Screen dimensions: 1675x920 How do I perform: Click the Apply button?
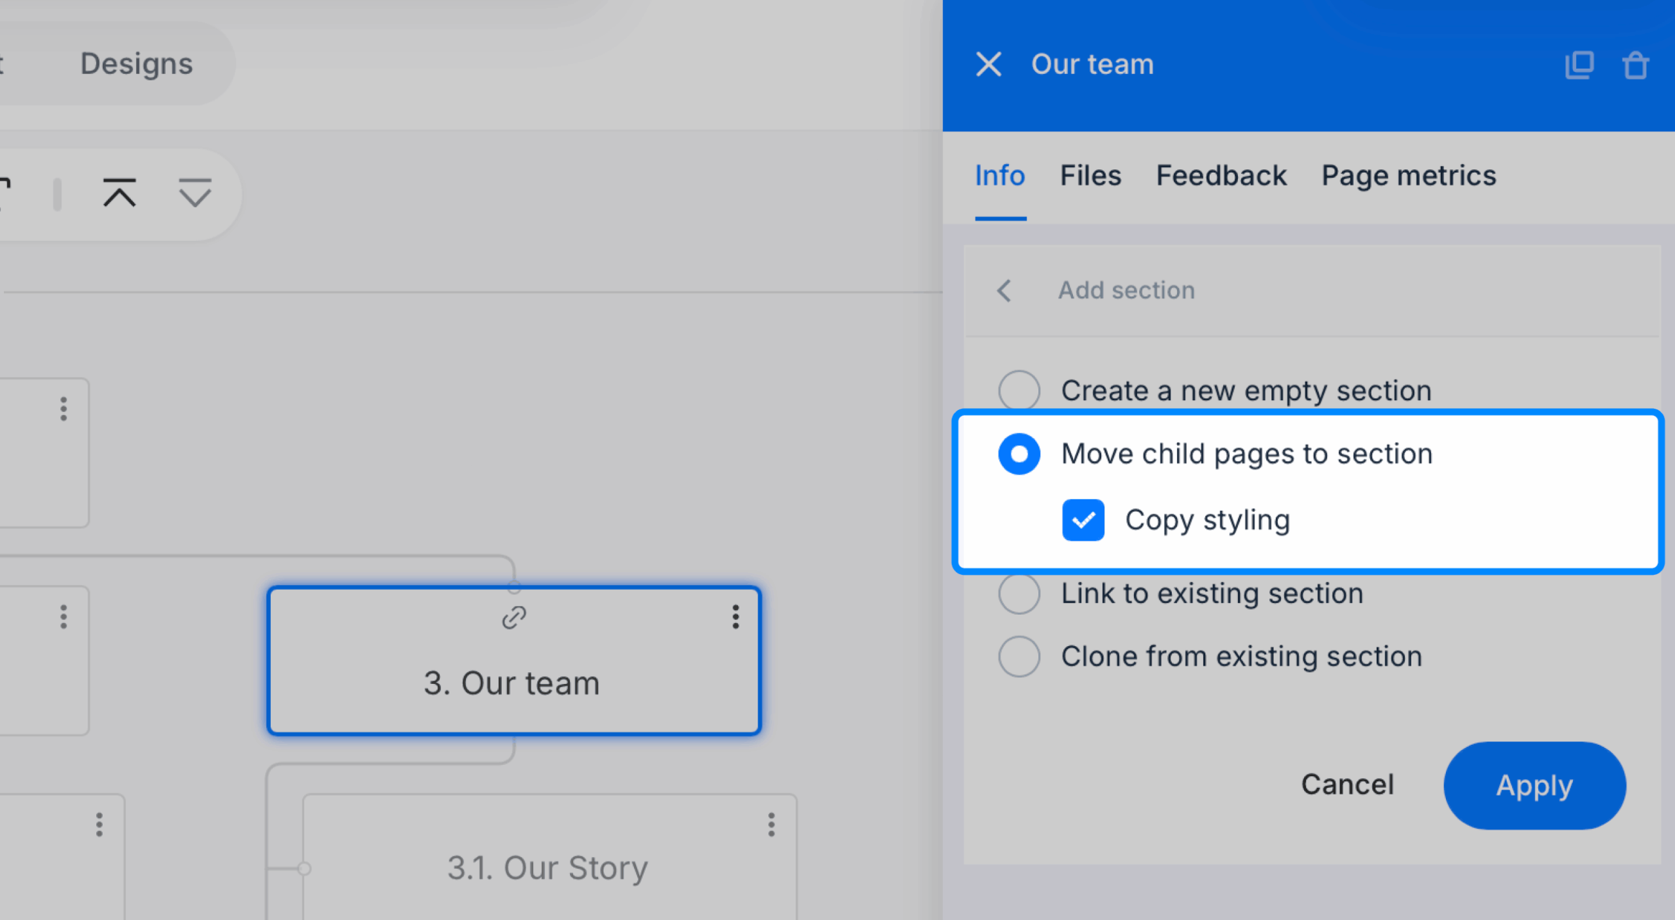click(x=1534, y=785)
